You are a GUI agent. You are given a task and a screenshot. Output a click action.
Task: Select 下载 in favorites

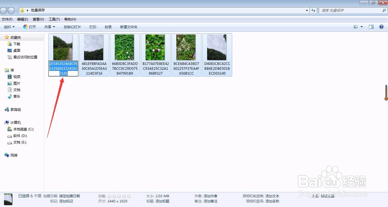pos(17,44)
